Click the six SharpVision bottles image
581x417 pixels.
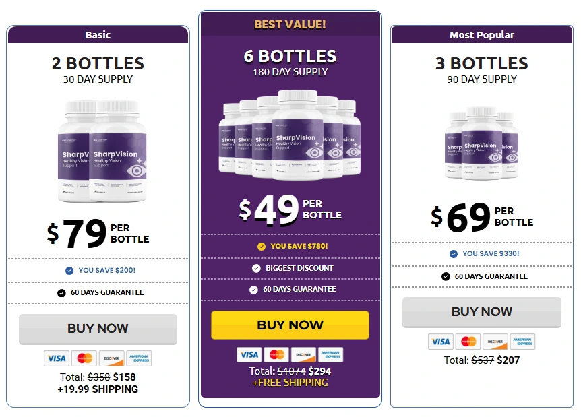(290, 134)
